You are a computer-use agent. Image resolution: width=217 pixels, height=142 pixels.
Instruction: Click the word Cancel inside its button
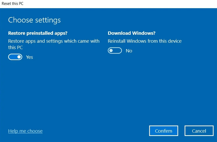[199, 131]
